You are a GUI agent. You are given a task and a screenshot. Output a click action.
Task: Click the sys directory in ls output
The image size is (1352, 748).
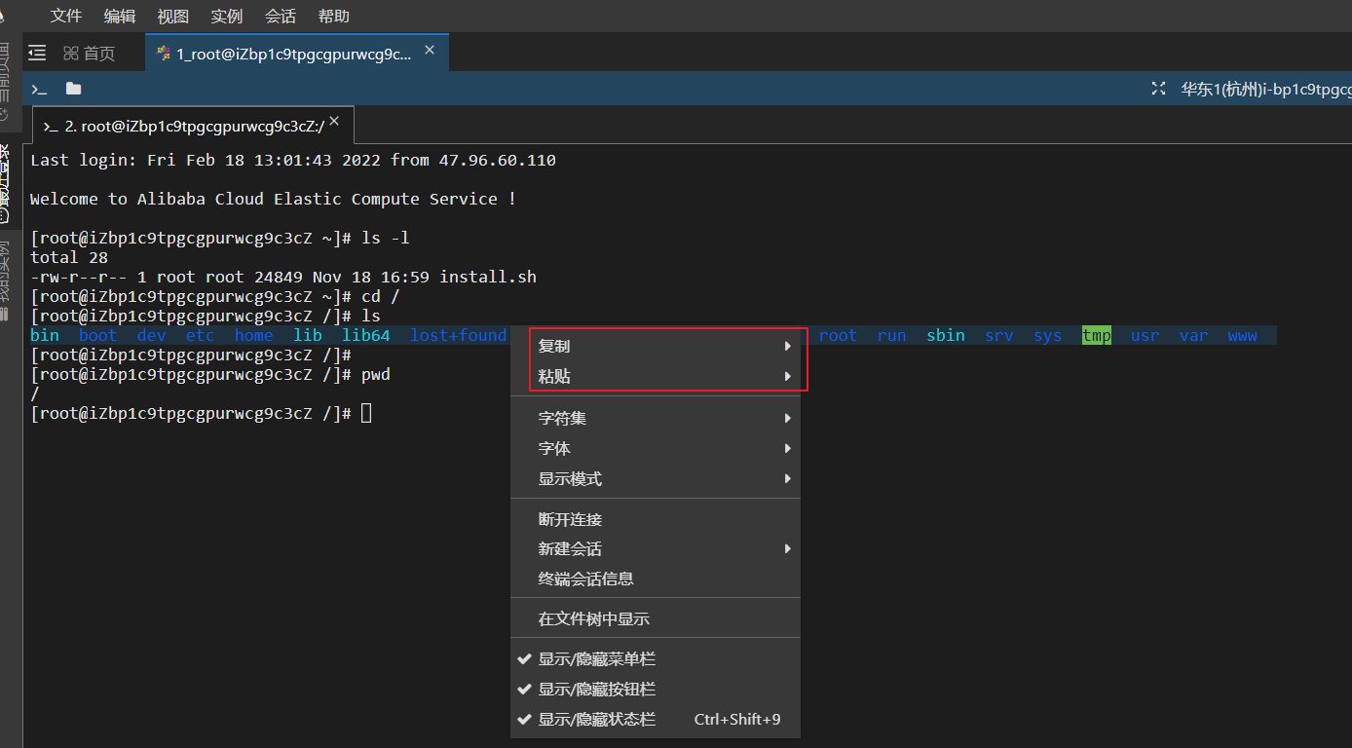(x=1048, y=335)
